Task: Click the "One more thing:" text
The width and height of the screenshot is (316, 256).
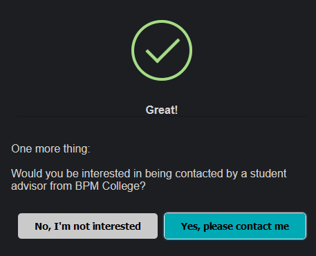Action: [x=50, y=149]
